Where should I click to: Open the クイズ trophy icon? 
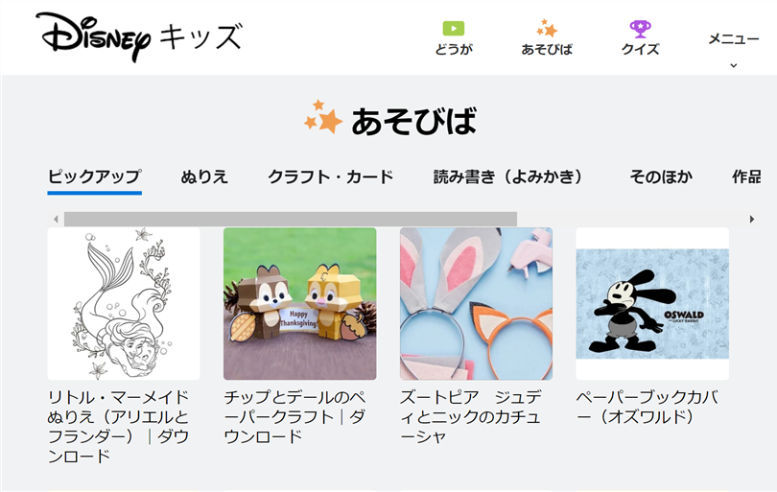(640, 29)
